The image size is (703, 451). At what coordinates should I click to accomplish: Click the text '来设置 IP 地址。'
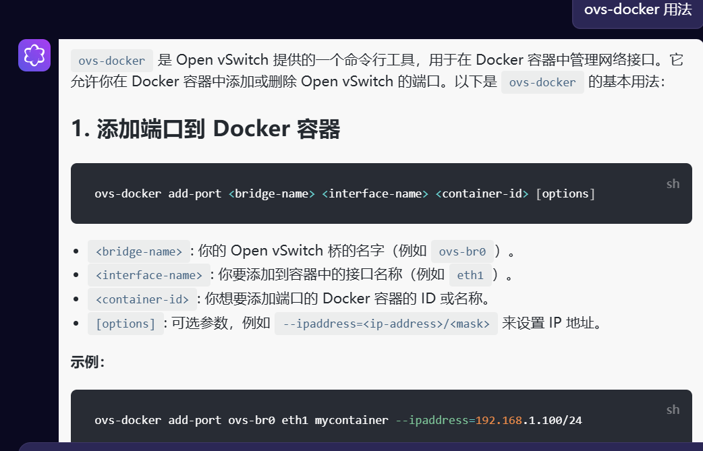point(552,323)
